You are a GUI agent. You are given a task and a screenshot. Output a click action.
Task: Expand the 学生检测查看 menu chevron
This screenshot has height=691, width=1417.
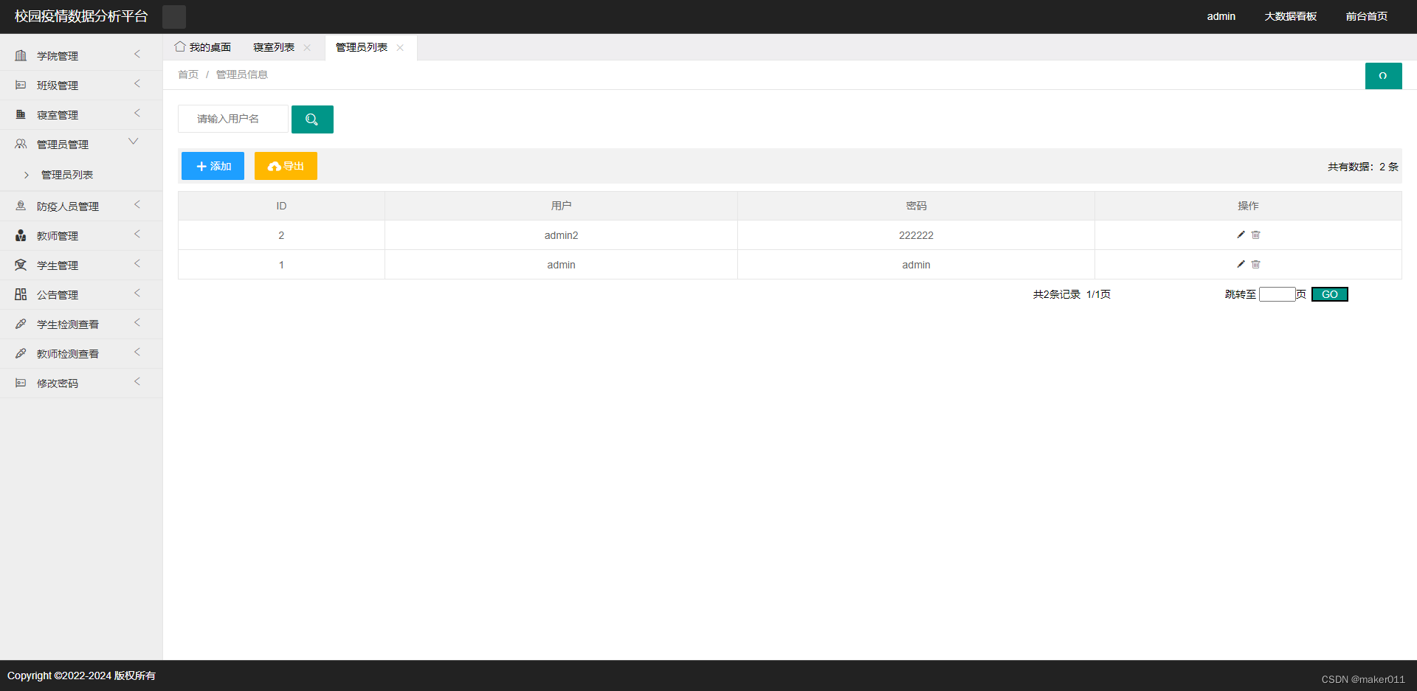[x=137, y=323]
